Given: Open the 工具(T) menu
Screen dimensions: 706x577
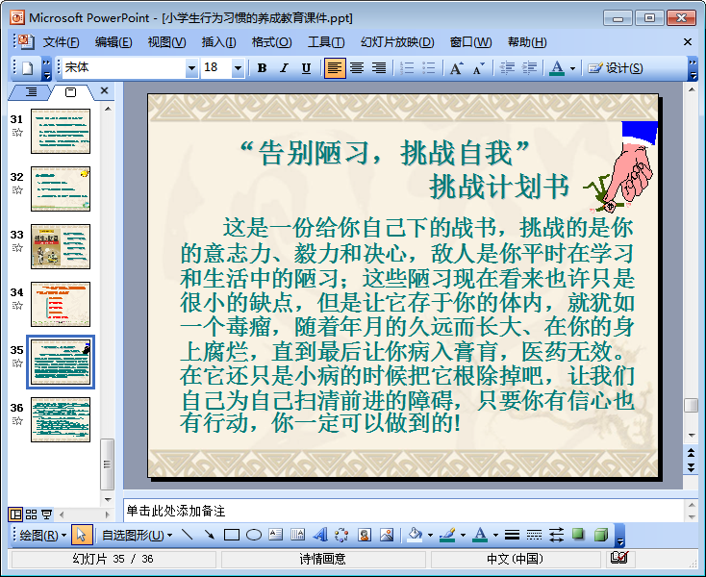Looking at the screenshot, I should point(326,42).
